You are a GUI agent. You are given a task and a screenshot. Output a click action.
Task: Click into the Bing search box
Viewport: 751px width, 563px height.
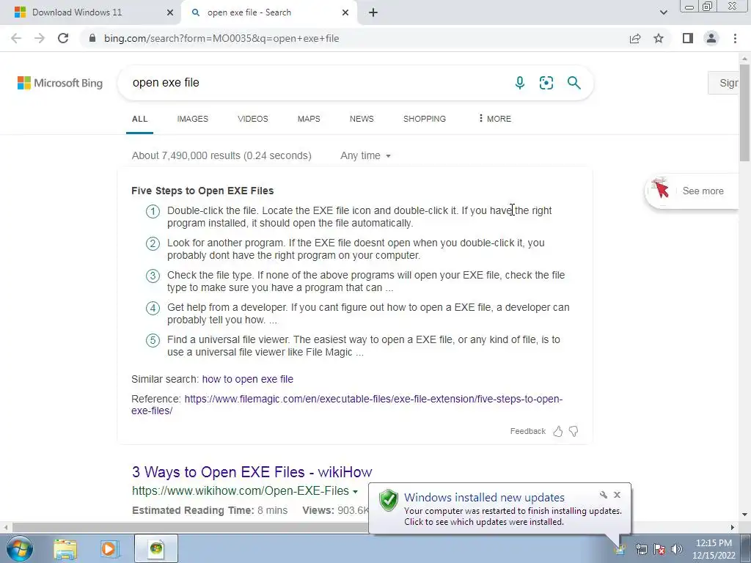coord(316,83)
